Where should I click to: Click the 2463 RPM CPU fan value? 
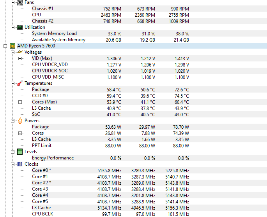click(111, 15)
